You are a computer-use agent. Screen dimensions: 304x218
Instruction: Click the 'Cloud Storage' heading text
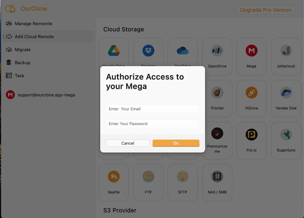coord(124,29)
